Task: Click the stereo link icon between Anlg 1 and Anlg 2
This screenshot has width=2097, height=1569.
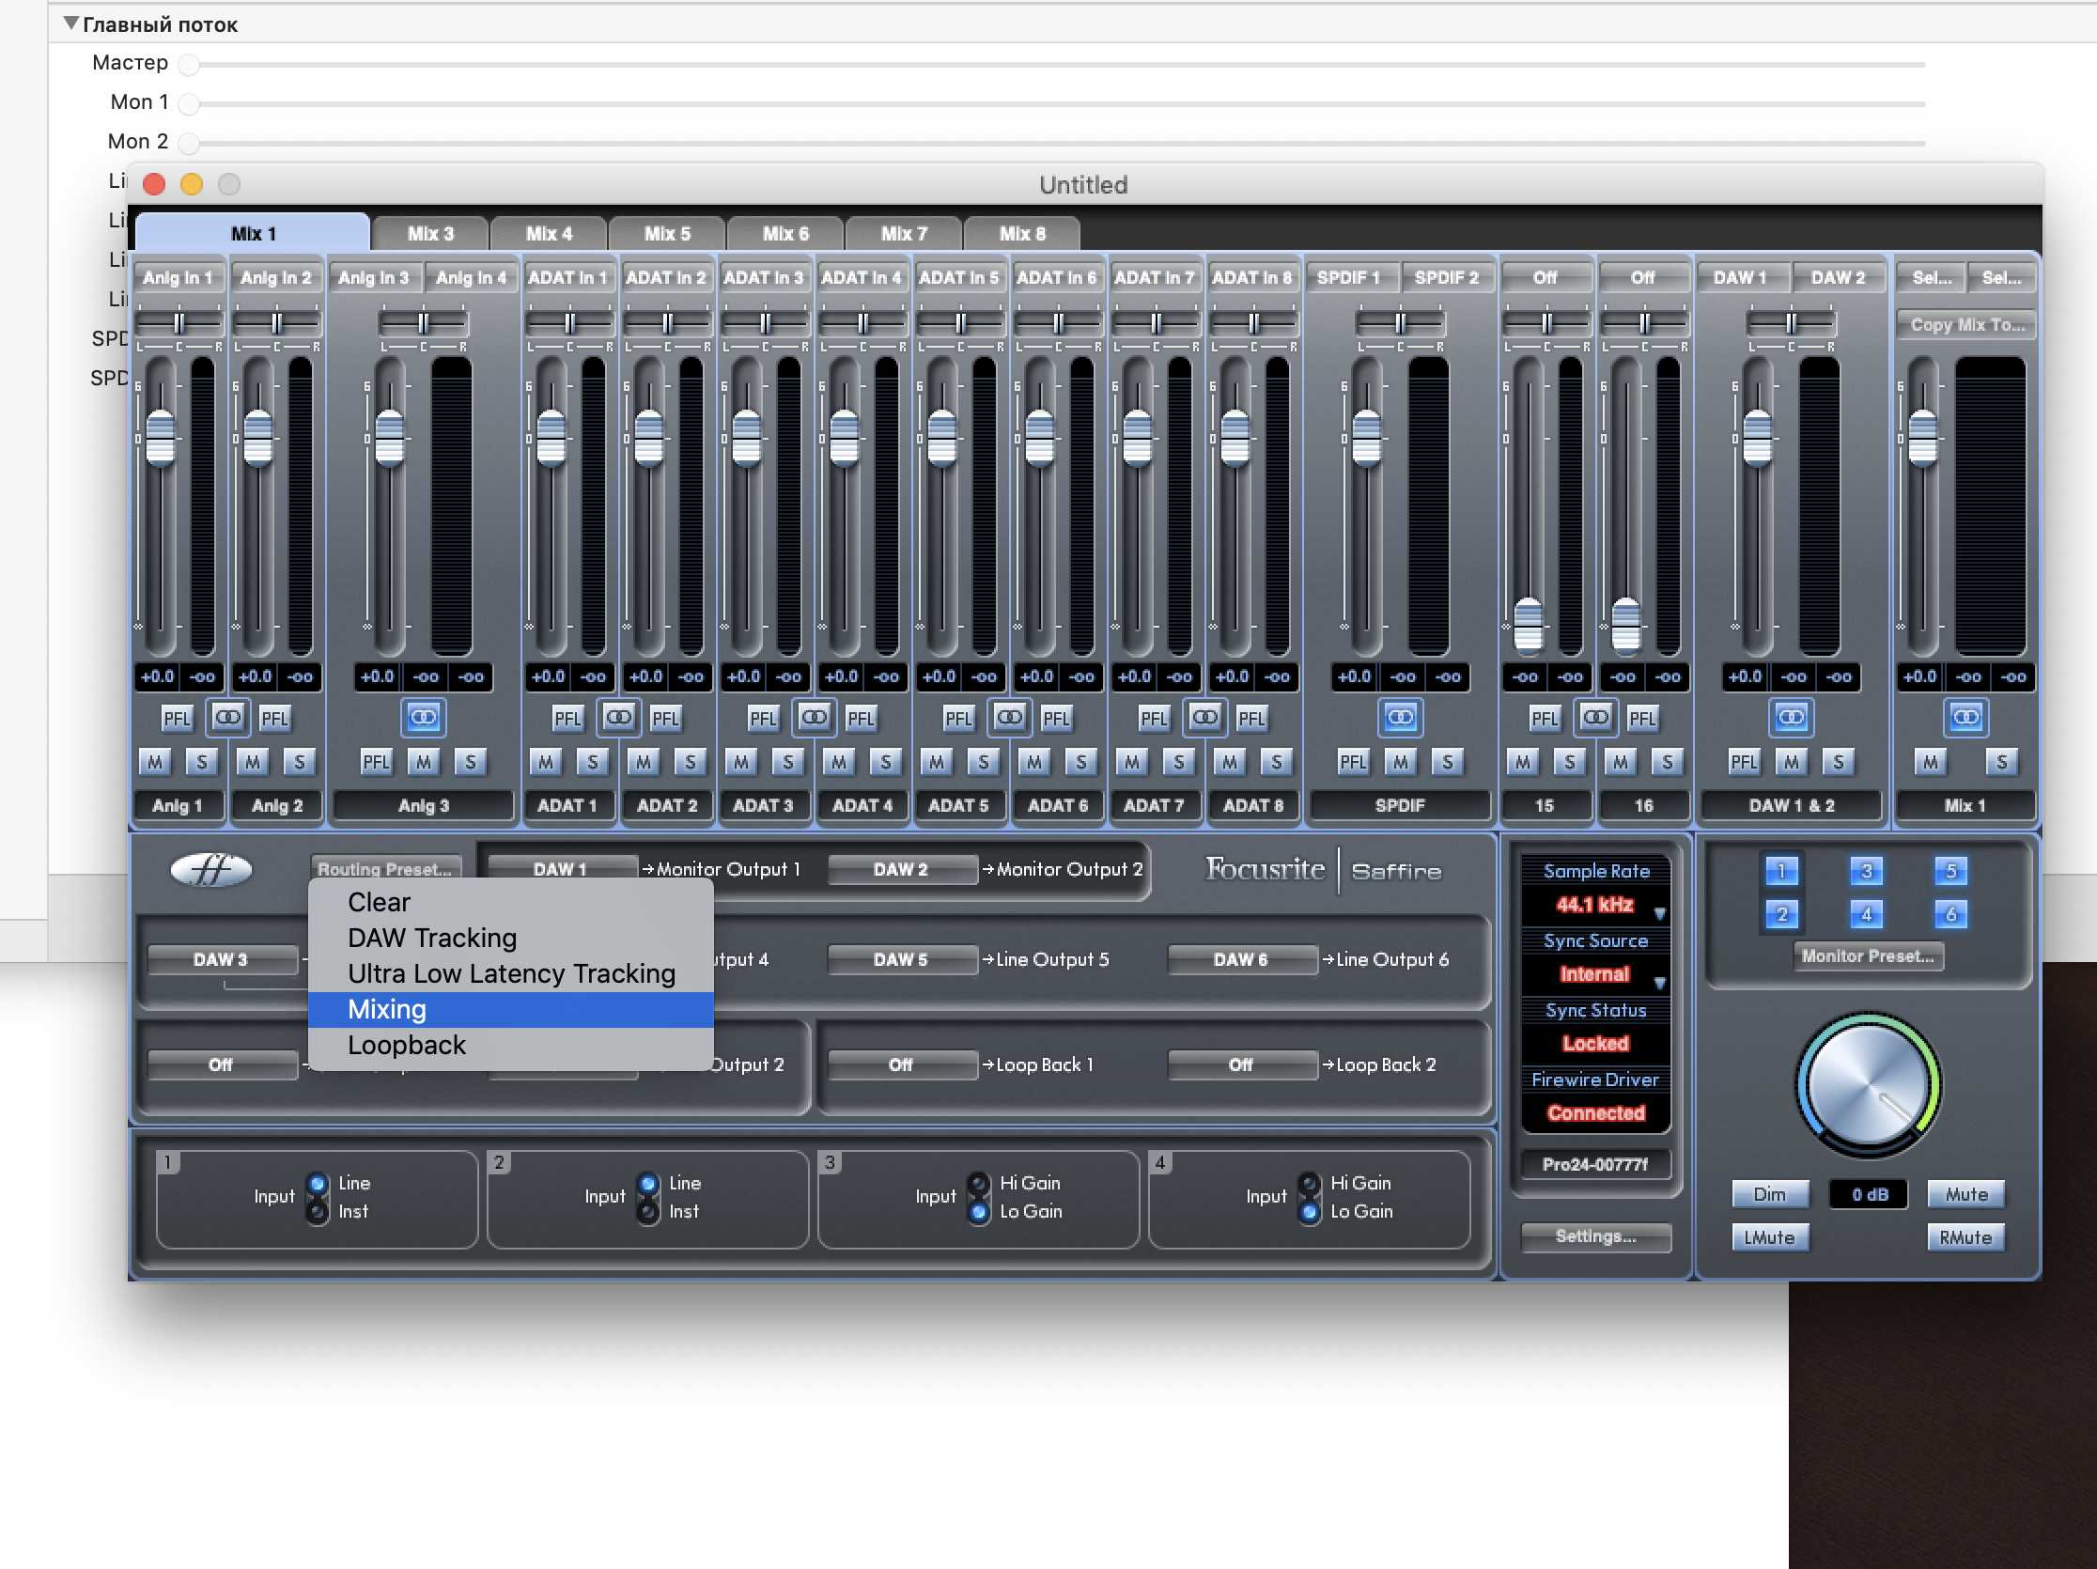Action: click(226, 718)
